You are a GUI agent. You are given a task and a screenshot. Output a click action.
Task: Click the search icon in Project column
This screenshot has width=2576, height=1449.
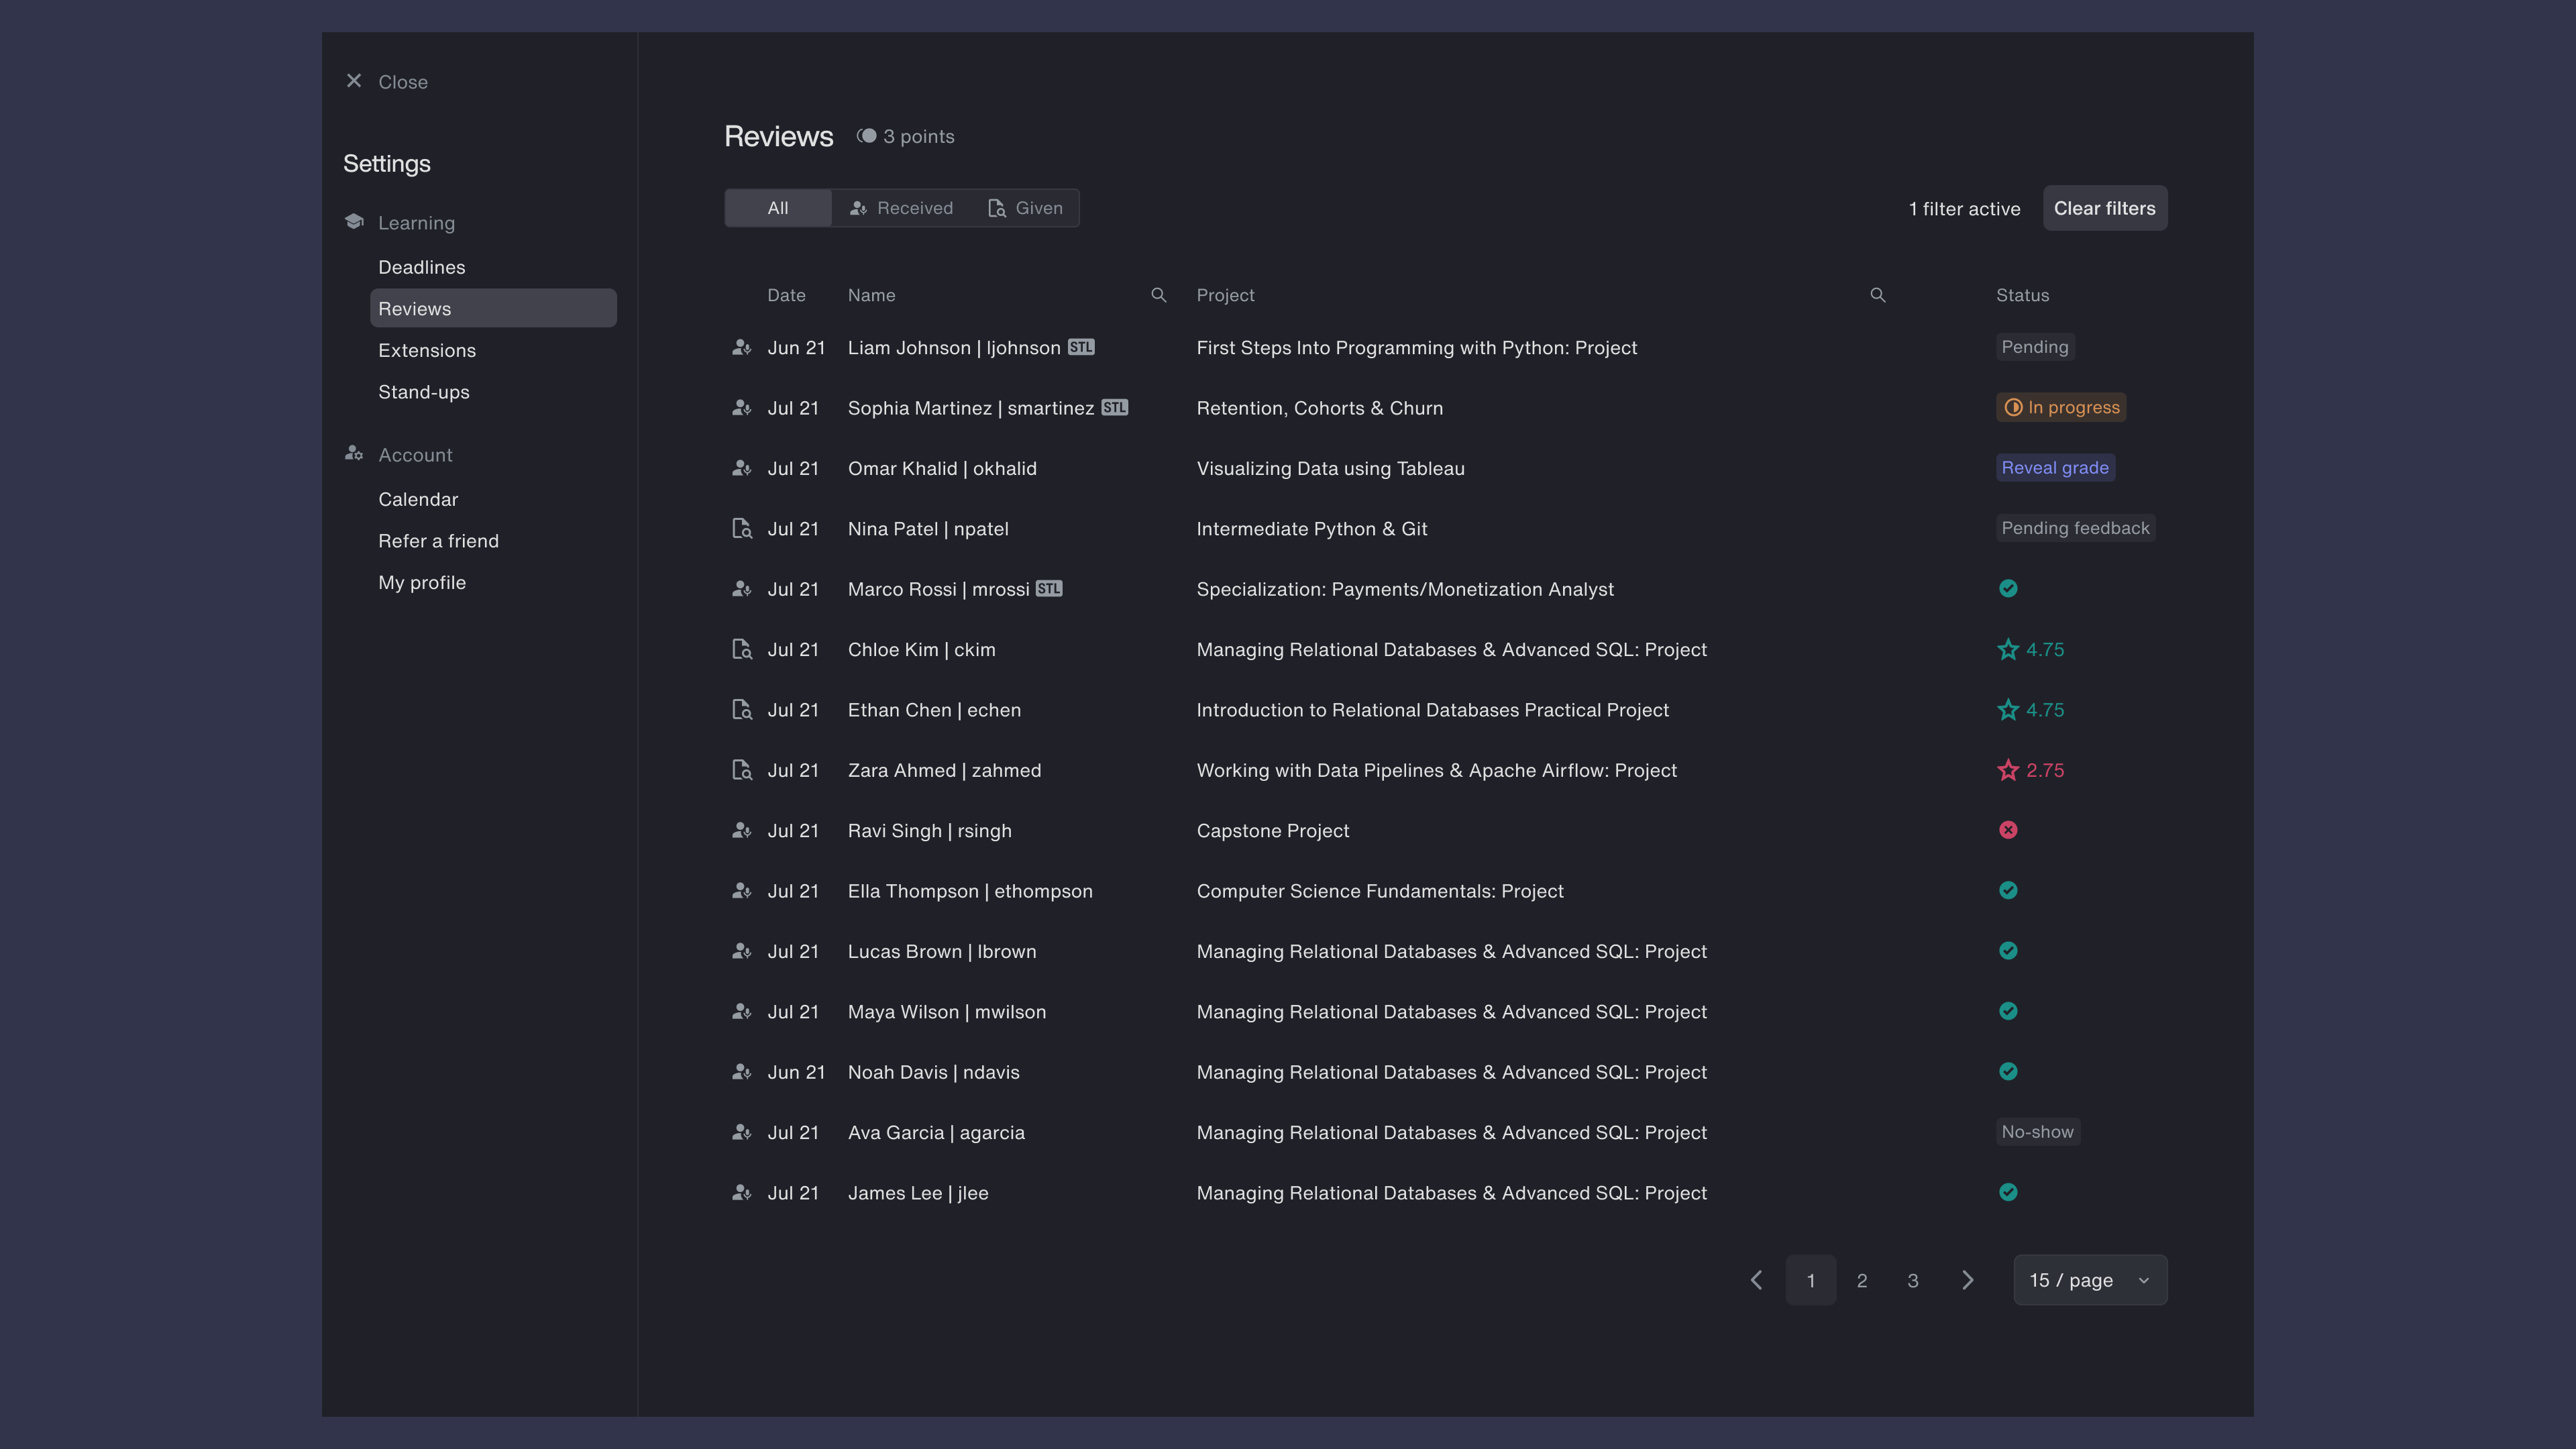[x=1877, y=295]
